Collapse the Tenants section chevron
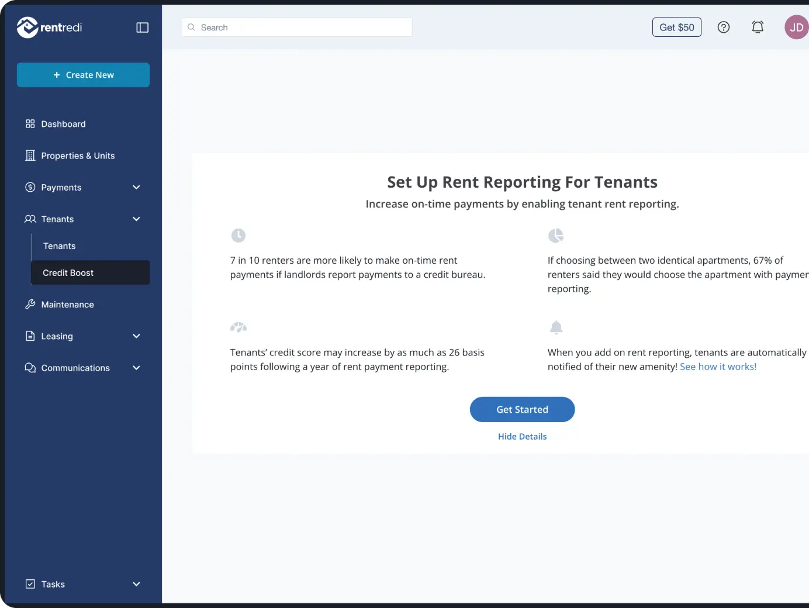809x608 pixels. click(x=136, y=219)
